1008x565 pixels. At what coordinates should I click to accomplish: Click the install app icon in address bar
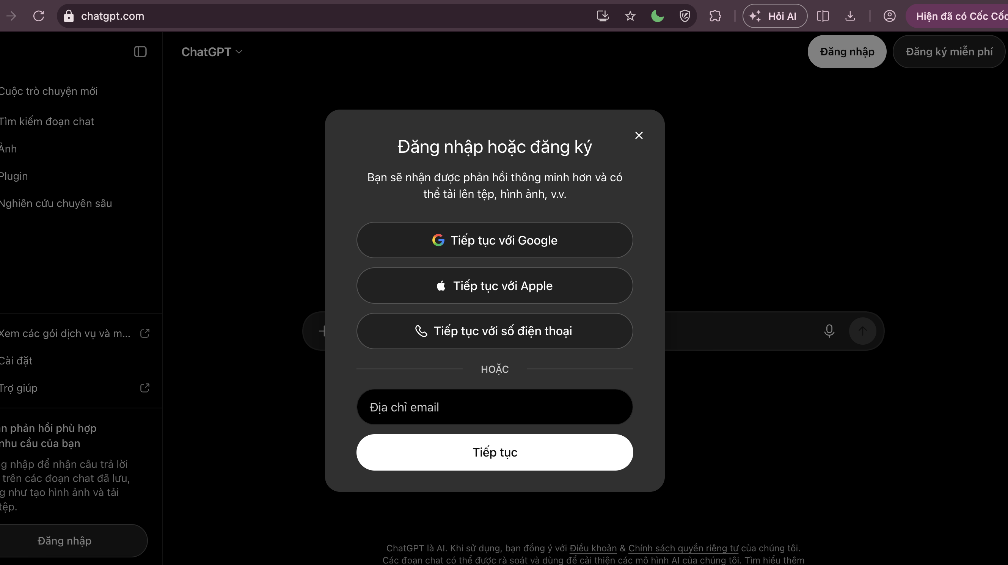coord(603,16)
